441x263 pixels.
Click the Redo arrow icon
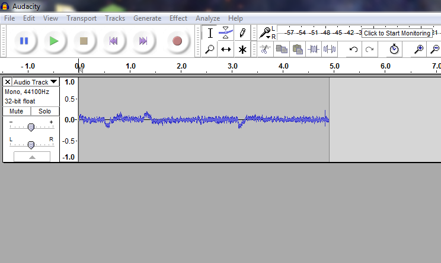point(369,49)
